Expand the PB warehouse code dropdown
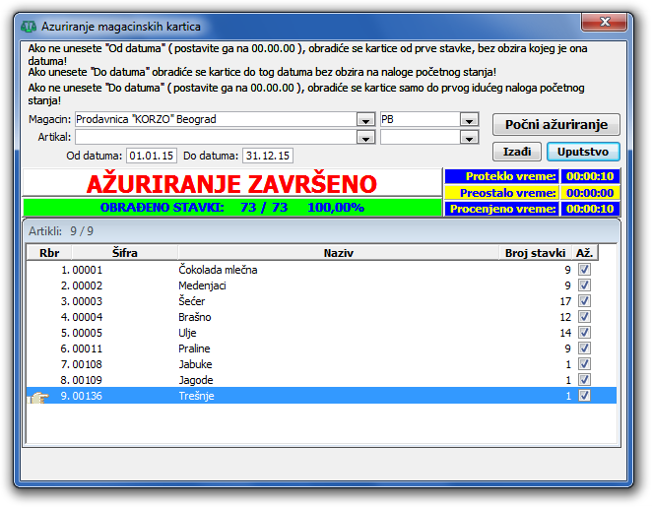 470,120
